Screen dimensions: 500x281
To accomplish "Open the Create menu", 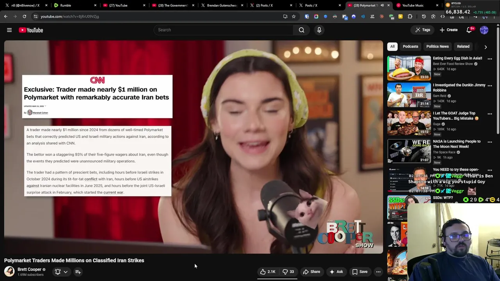I will (448, 30).
